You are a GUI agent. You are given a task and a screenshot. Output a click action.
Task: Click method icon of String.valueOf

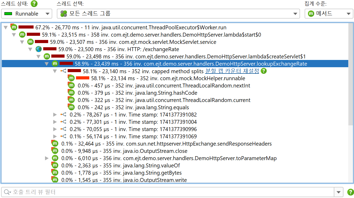(x=55, y=165)
